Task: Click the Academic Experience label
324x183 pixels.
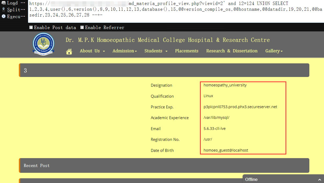Action: click(x=170, y=118)
